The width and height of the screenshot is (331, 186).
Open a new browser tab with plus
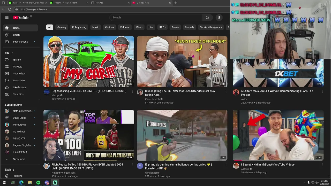pos(176,3)
